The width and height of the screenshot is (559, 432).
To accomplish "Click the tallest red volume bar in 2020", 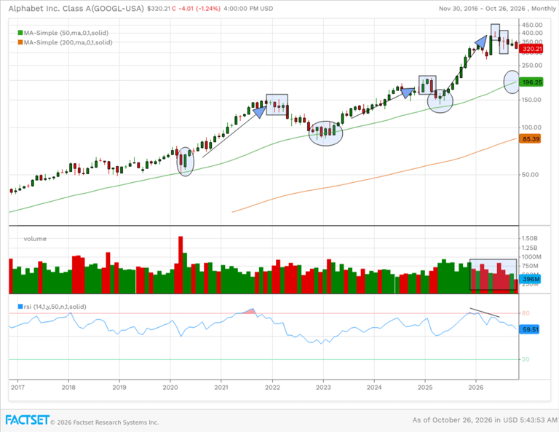I will pyautogui.click(x=181, y=264).
